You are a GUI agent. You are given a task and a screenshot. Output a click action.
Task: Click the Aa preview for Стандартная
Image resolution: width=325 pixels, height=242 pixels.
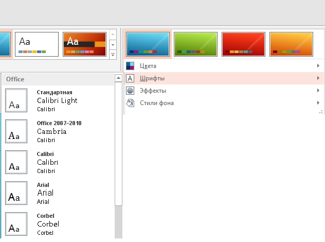point(16,100)
